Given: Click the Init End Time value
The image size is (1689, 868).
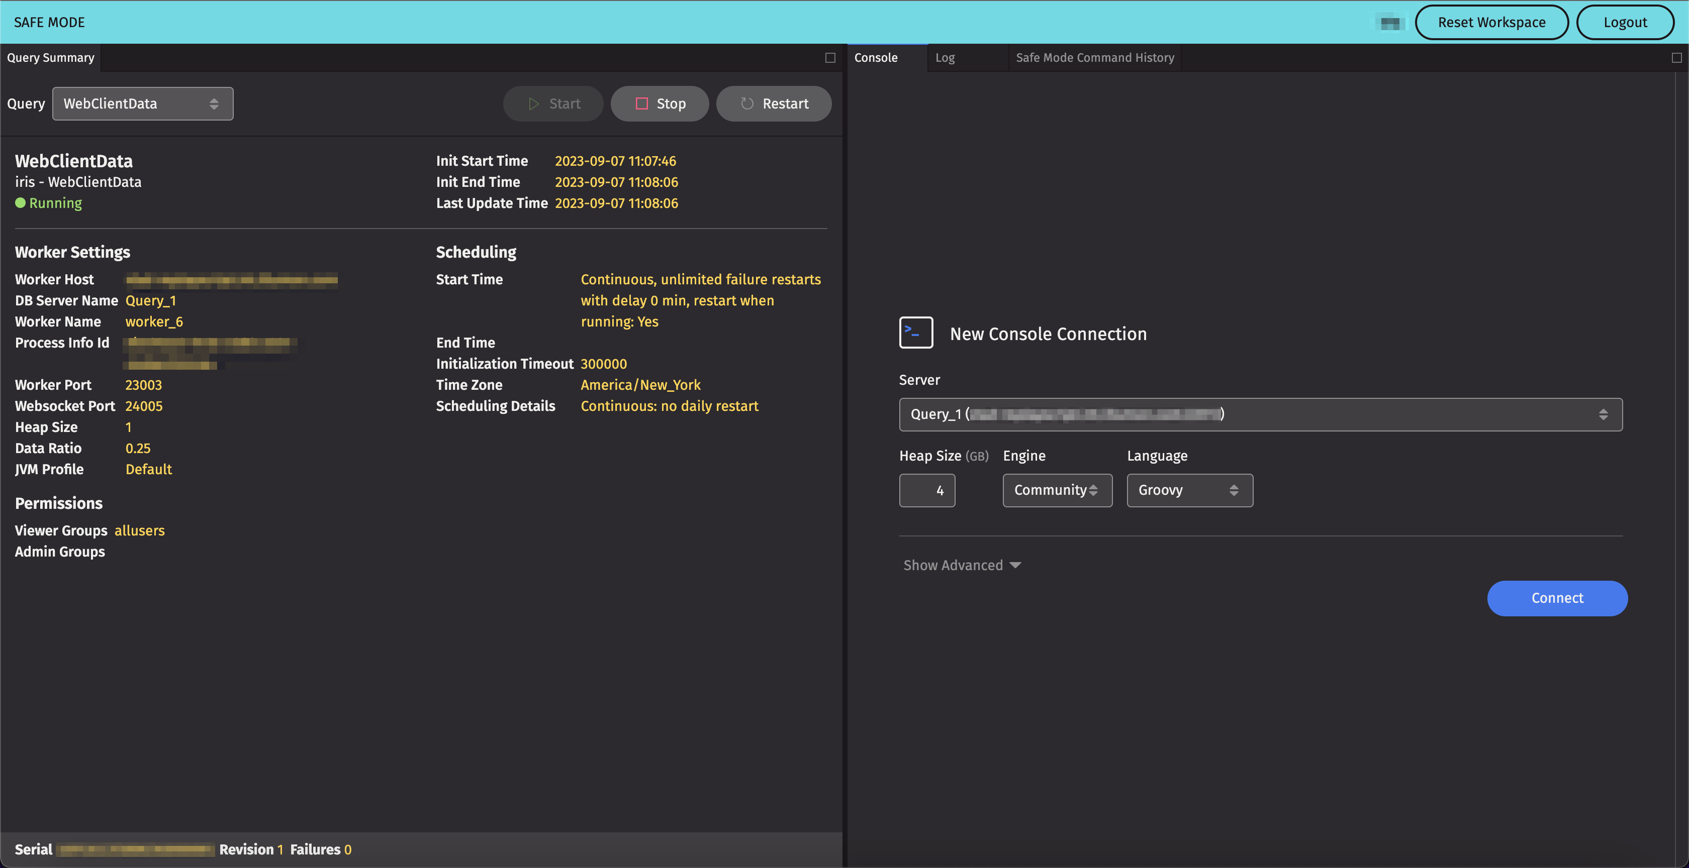Looking at the screenshot, I should [x=616, y=182].
